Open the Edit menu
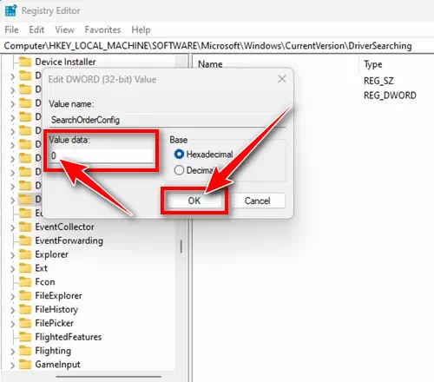The height and width of the screenshot is (382, 434). (36, 30)
